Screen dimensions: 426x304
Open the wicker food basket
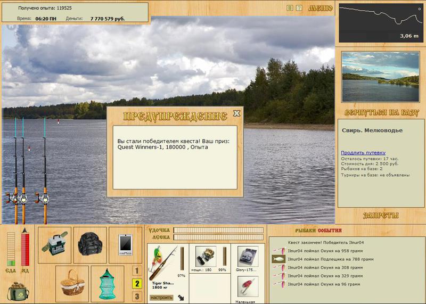(x=72, y=284)
